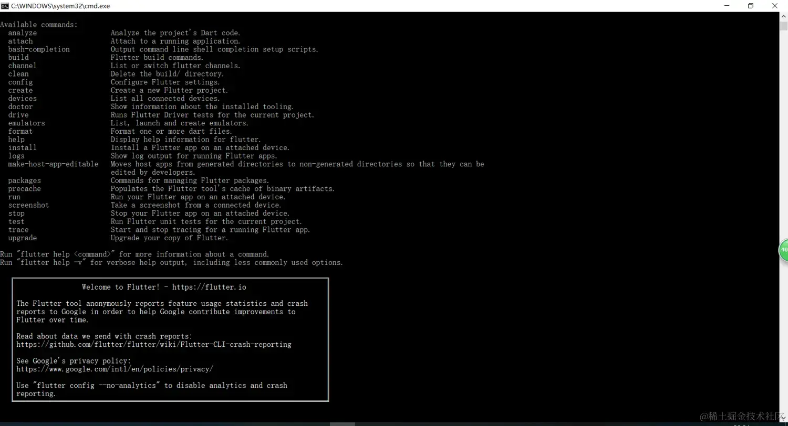Click "Attach to a running application." description

click(175, 41)
